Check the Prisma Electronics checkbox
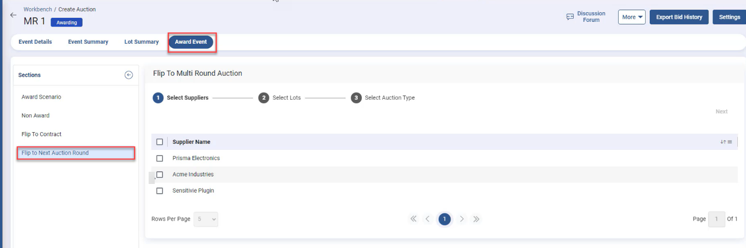The height and width of the screenshot is (248, 746). click(159, 158)
